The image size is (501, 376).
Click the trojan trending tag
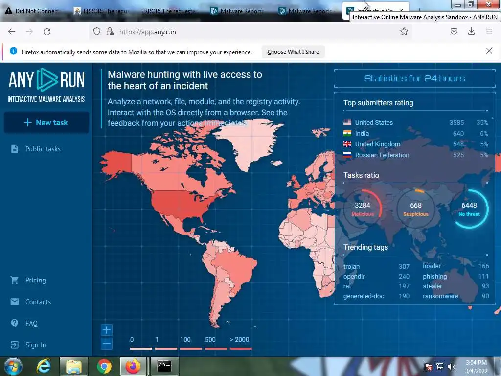pos(351,266)
